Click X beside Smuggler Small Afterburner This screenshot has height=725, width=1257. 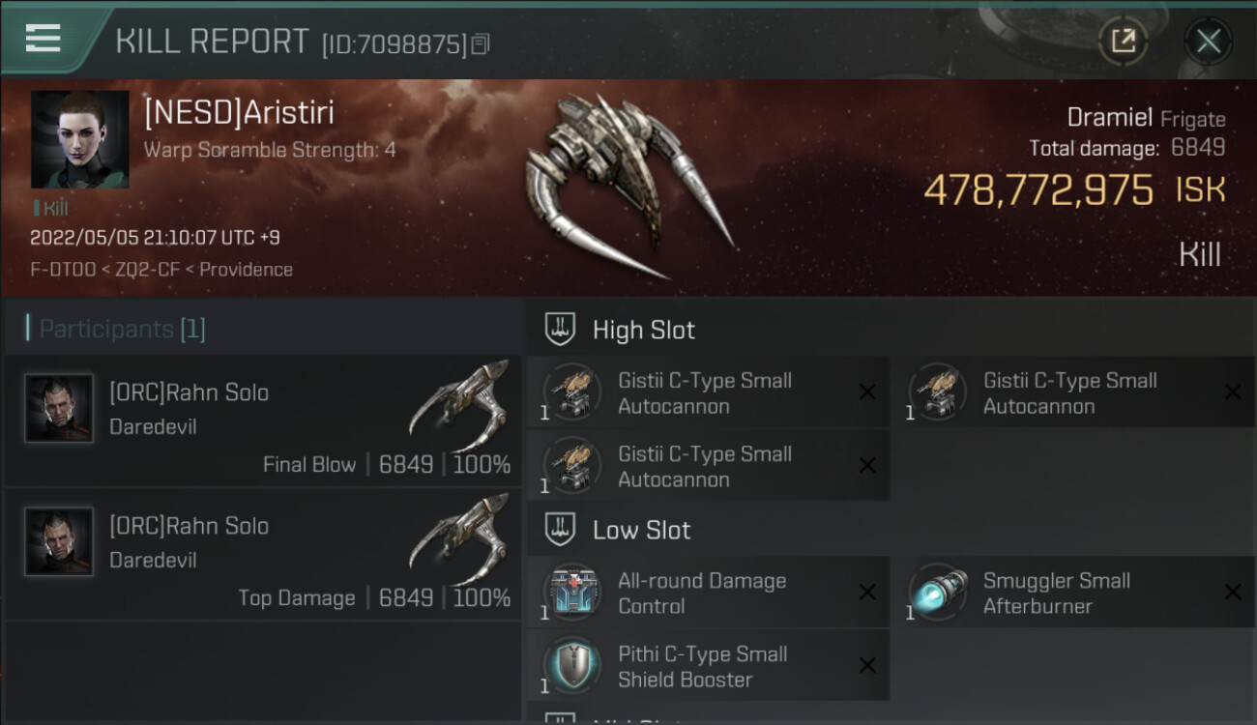pos(1233,592)
